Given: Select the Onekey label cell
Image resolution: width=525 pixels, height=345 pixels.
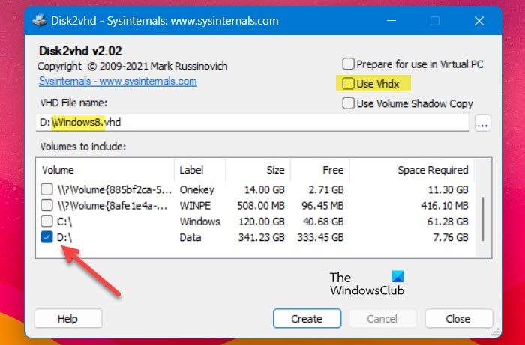Looking at the screenshot, I should (x=196, y=189).
